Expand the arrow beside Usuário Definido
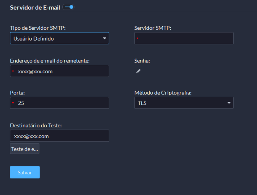This screenshot has height=195, width=257. (x=104, y=38)
